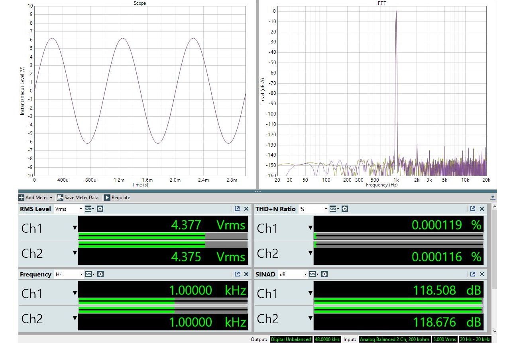Click Ch2 1.00000 kHz frequency reading

[208, 322]
